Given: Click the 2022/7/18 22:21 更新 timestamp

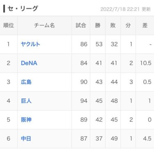Looking at the screenshot, I should click(126, 9).
